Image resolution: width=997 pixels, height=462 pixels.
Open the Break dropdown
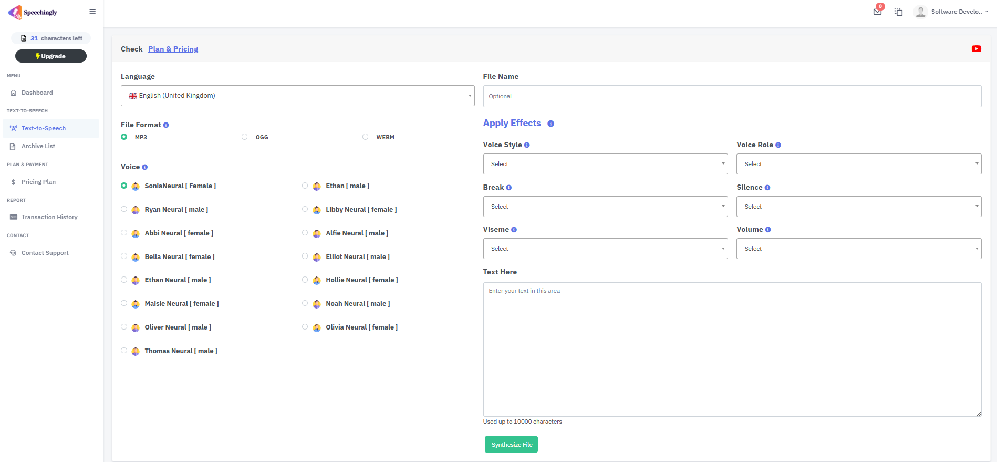(x=605, y=207)
